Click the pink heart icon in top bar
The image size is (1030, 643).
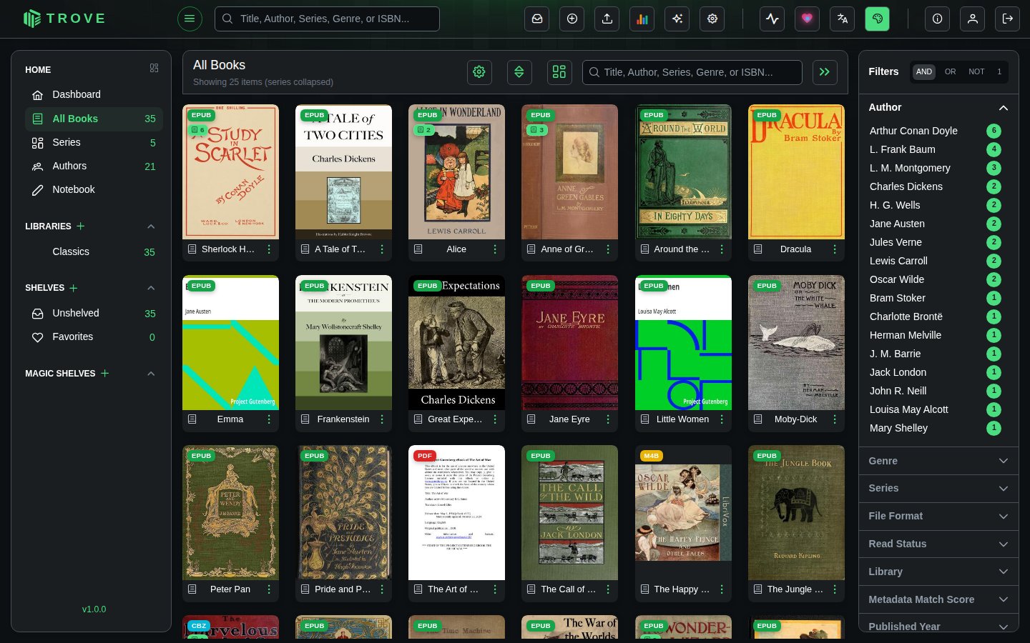pyautogui.click(x=808, y=19)
